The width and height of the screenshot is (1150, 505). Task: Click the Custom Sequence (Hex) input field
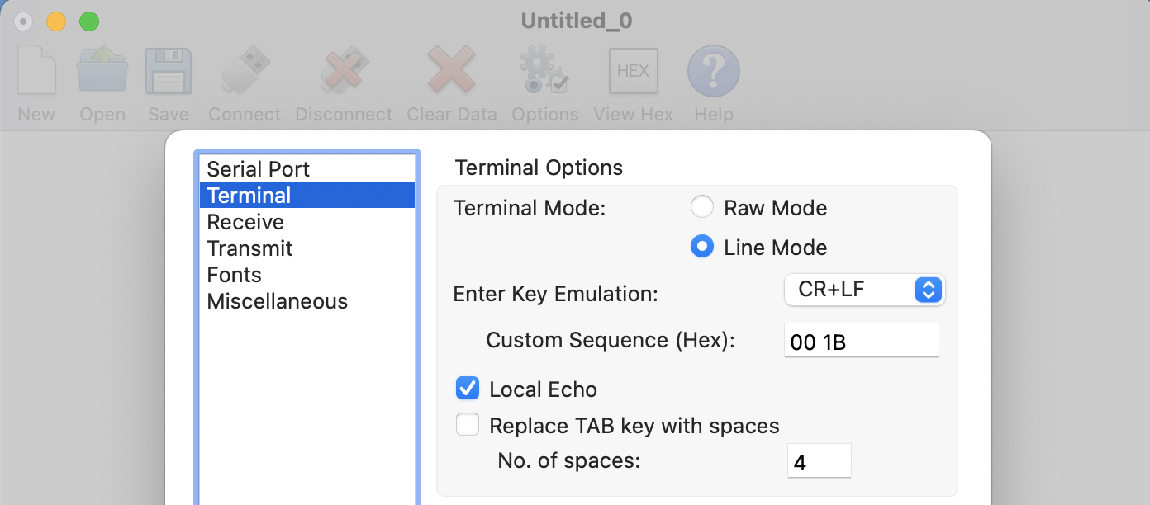click(861, 341)
